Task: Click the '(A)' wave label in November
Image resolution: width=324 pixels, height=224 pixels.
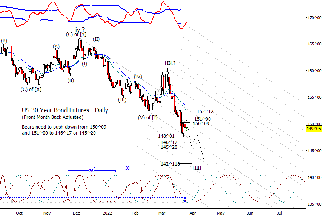Action: tap(56, 47)
